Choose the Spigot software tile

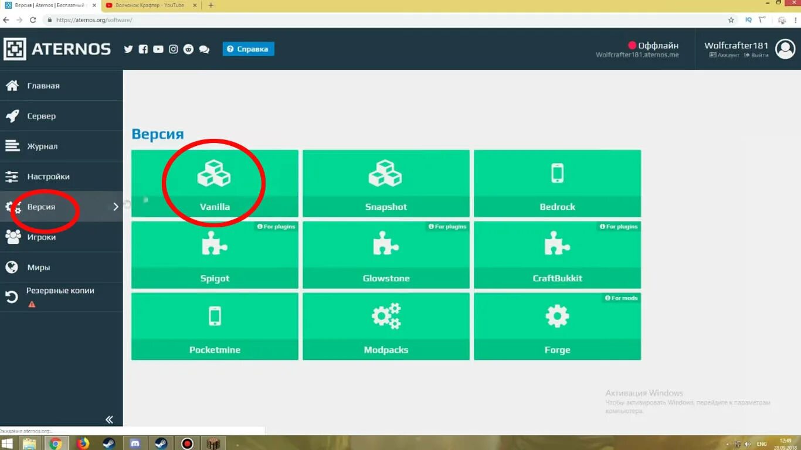click(x=215, y=255)
